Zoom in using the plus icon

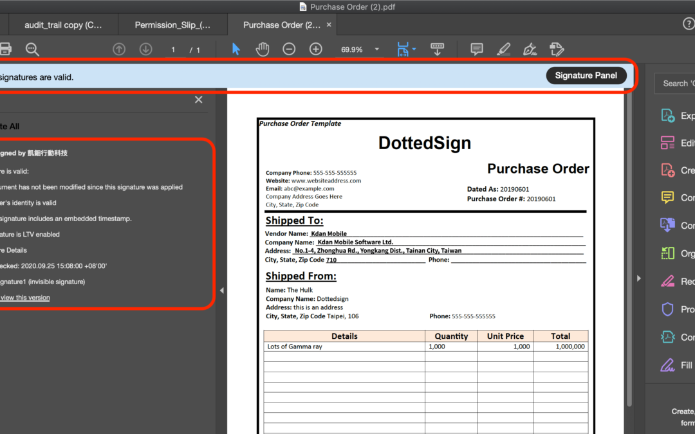(x=315, y=48)
